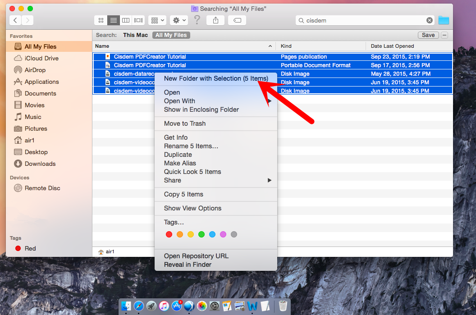The image size is (476, 315).
Task: Open the Tags… menu entry
Action: [x=216, y=222]
